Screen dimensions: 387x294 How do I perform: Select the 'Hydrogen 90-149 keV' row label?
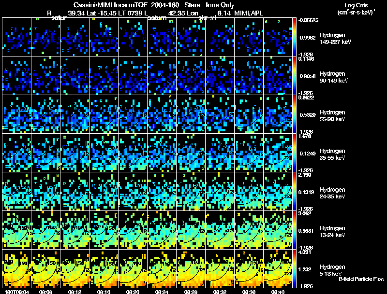(x=333, y=77)
